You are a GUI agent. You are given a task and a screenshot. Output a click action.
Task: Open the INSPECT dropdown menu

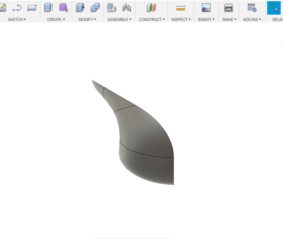tap(181, 20)
